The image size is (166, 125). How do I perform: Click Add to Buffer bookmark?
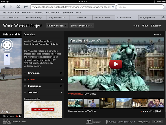53,12
